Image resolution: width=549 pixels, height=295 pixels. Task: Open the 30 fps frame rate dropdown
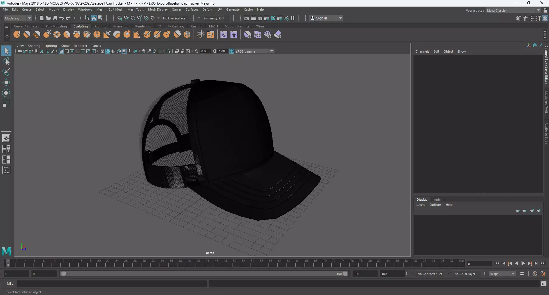(502, 274)
